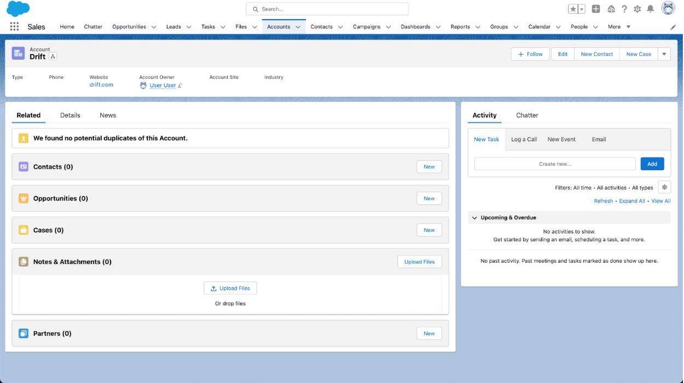
Task: Click the Follow button
Action: coord(530,54)
